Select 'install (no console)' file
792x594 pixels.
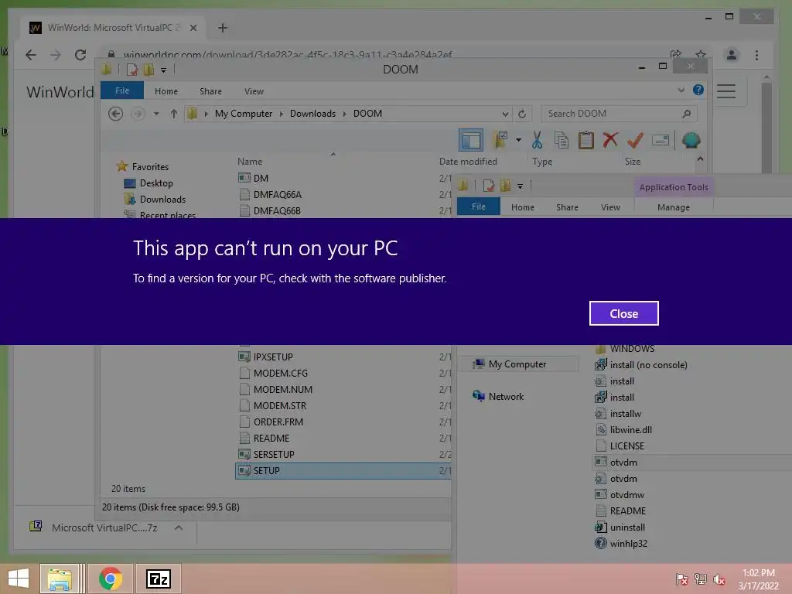(648, 365)
